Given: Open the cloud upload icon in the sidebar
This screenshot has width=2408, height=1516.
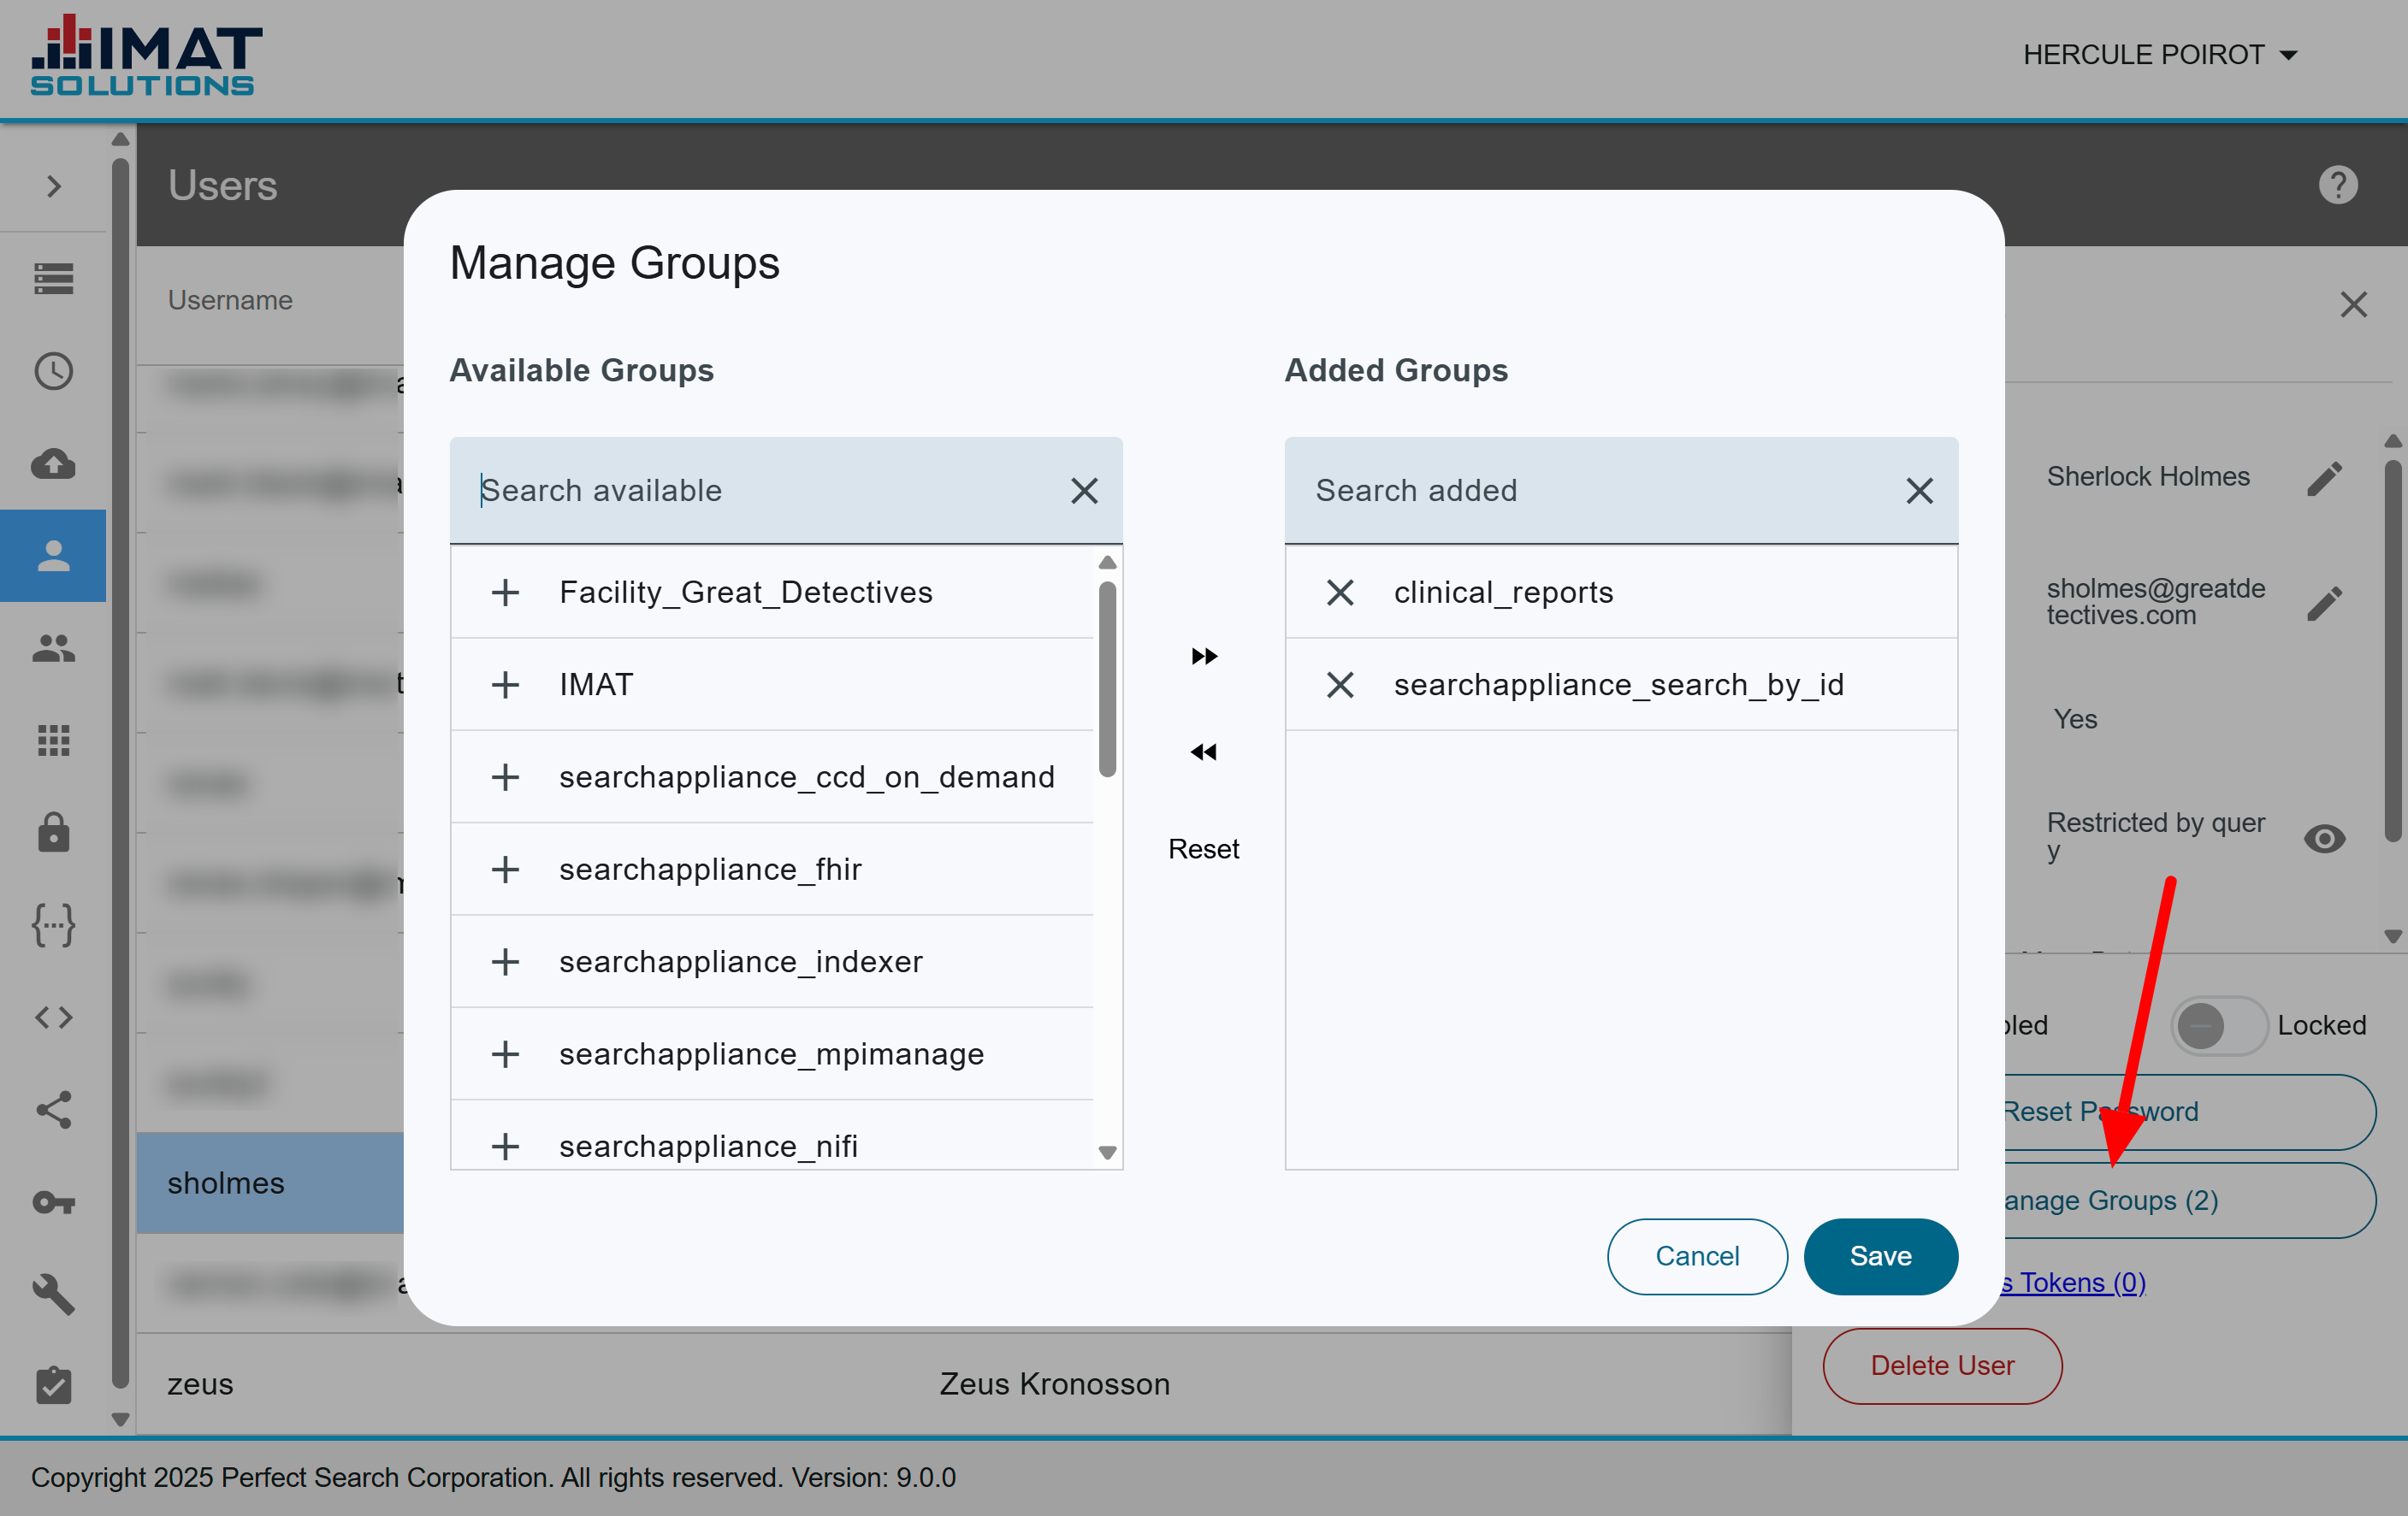Looking at the screenshot, I should [x=54, y=463].
